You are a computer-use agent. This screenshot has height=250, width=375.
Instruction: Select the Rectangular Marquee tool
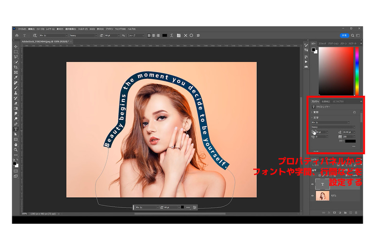click(x=16, y=52)
